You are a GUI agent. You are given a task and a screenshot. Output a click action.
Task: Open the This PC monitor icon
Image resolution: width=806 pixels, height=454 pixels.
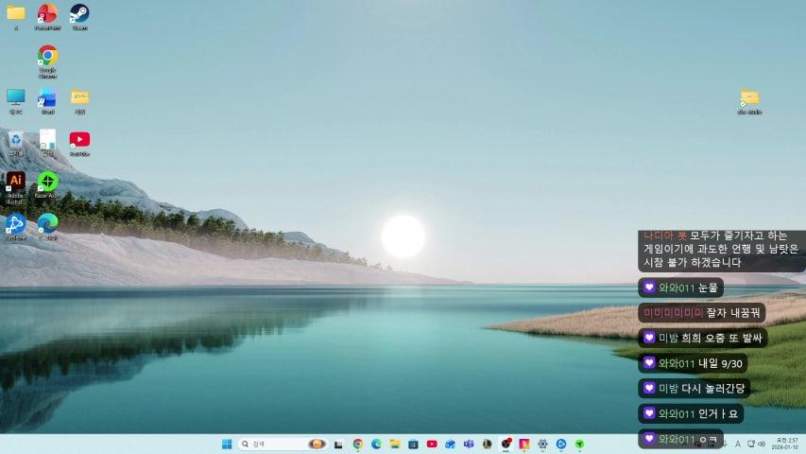(15, 97)
